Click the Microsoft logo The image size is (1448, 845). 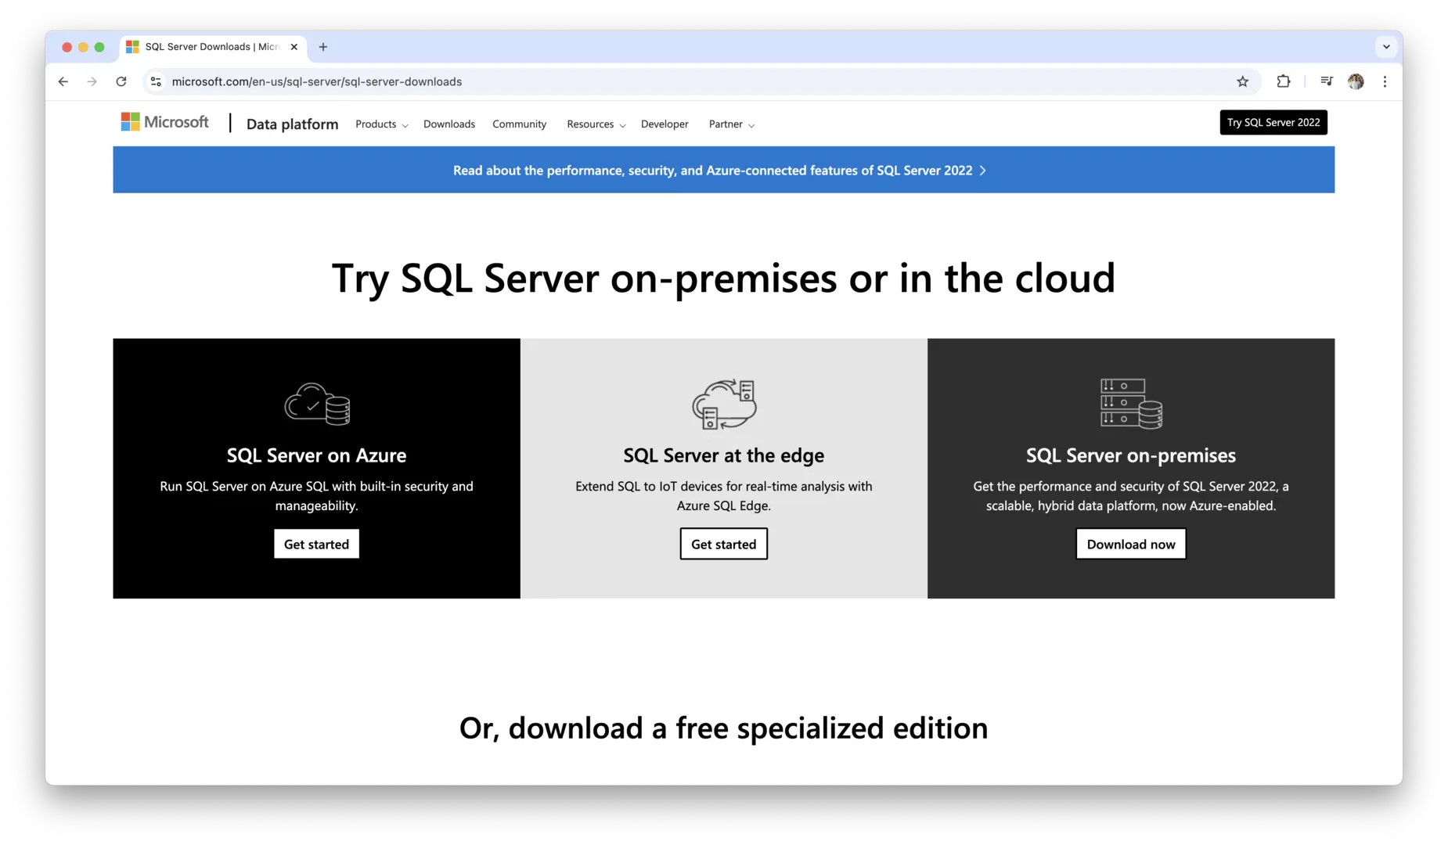point(165,122)
